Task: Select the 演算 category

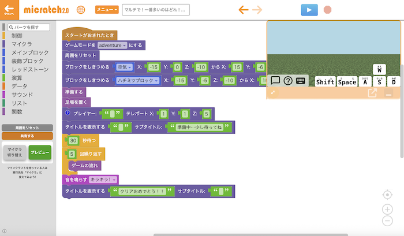Action: pos(17,78)
